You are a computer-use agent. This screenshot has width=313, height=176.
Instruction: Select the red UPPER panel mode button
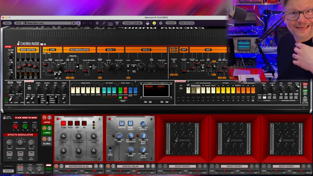(125, 90)
